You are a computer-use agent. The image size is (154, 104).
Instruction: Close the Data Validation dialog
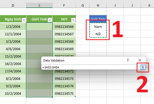pos(140,60)
